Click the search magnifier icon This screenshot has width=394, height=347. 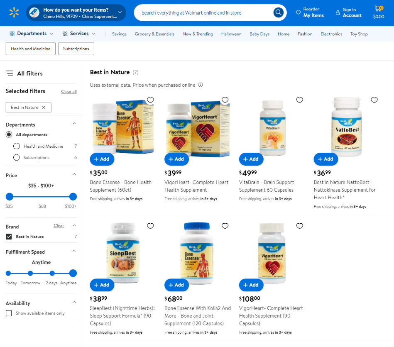[x=279, y=12]
